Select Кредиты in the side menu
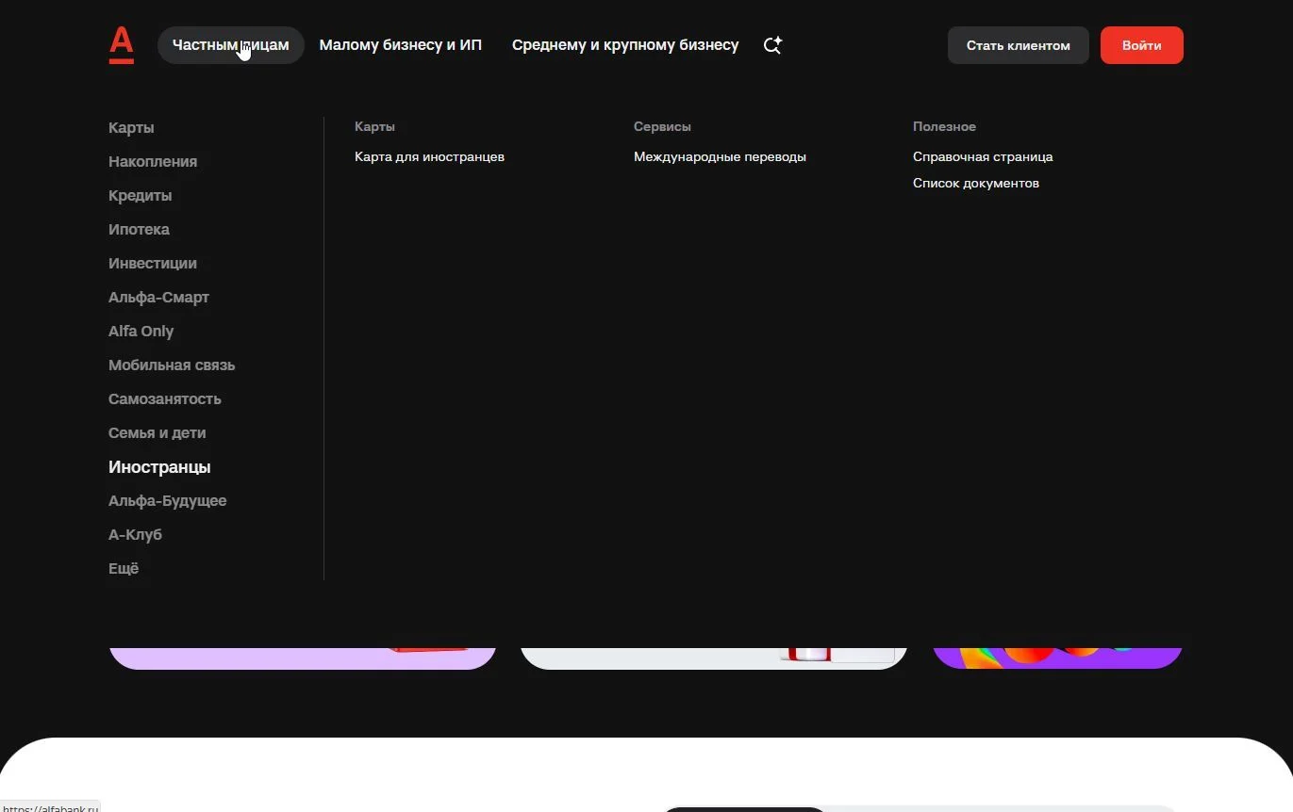 click(141, 196)
